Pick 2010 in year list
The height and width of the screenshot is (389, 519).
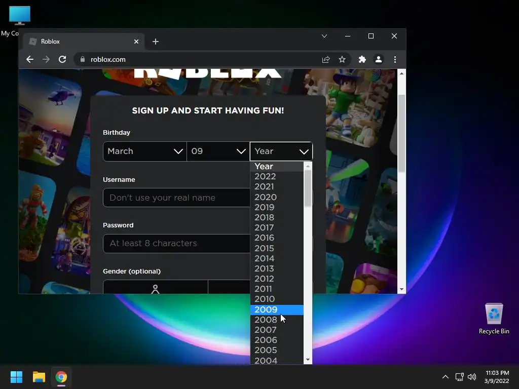click(277, 299)
